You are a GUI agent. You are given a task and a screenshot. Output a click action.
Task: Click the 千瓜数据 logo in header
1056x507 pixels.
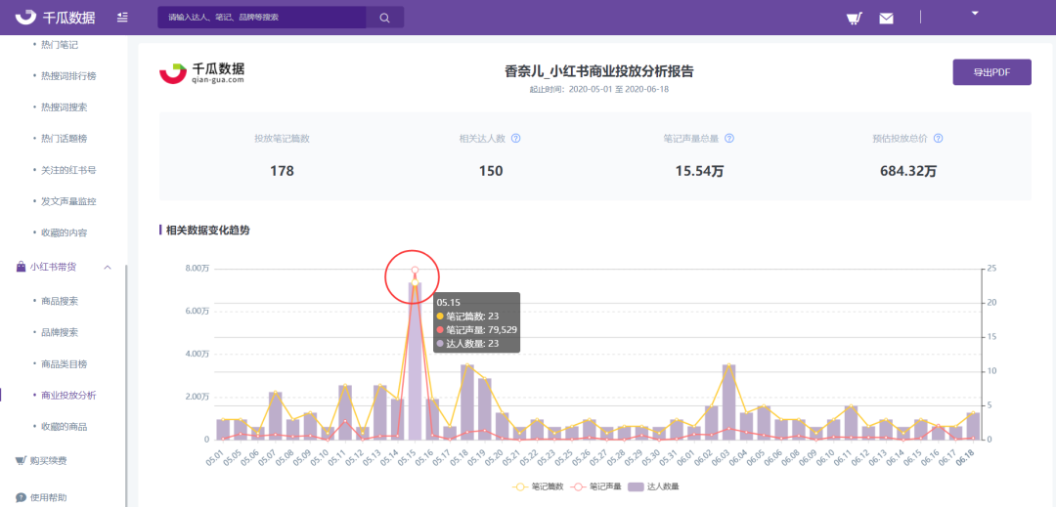55,18
